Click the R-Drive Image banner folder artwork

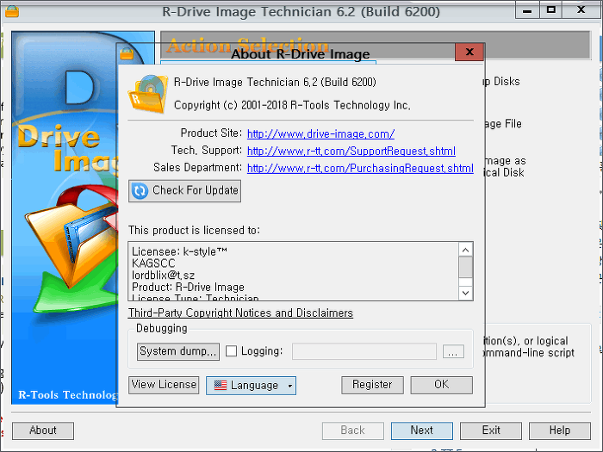pos(73,250)
